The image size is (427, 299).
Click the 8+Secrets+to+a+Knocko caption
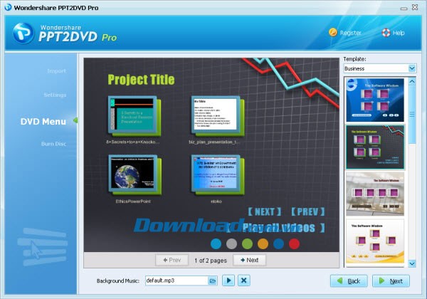point(133,142)
